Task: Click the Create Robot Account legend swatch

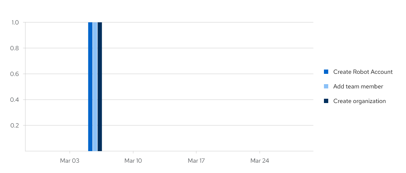Action: [326, 72]
